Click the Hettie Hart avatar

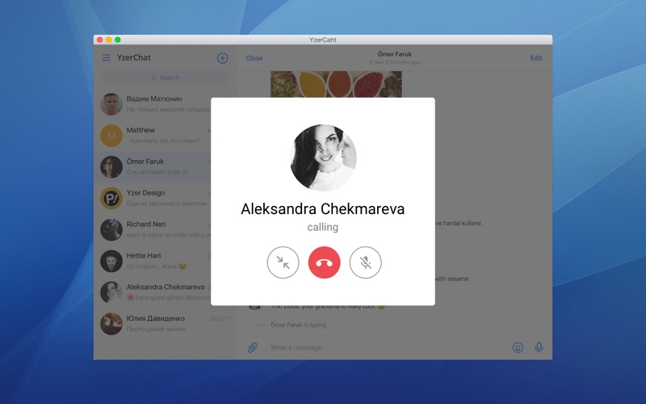pyautogui.click(x=111, y=260)
